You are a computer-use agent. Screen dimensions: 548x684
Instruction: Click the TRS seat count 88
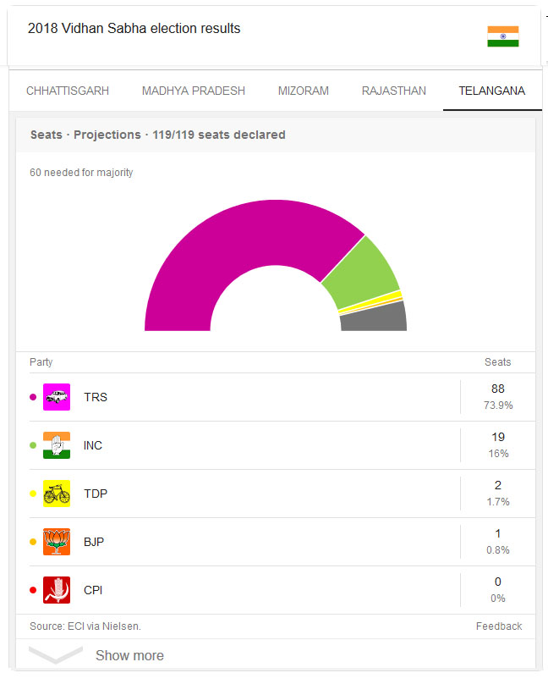[x=498, y=389]
